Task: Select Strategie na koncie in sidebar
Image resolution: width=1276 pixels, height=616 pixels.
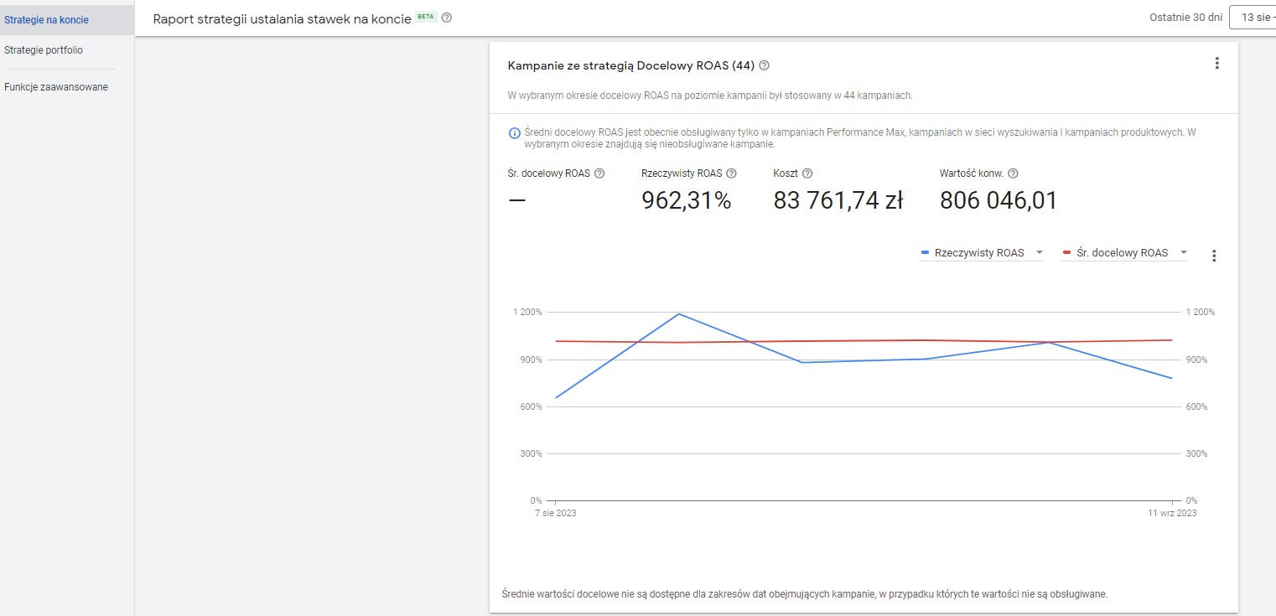Action: coord(46,19)
